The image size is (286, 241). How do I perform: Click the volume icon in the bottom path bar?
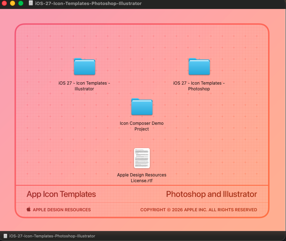[5, 236]
